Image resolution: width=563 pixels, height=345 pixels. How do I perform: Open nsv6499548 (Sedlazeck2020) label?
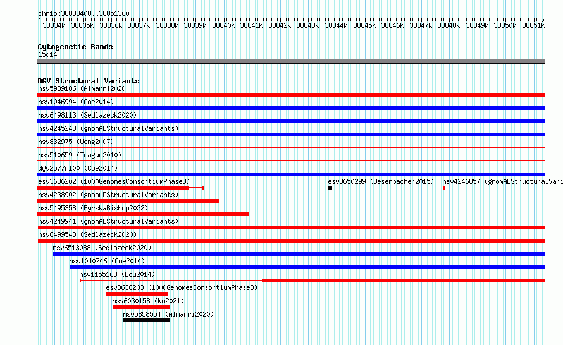pos(87,234)
